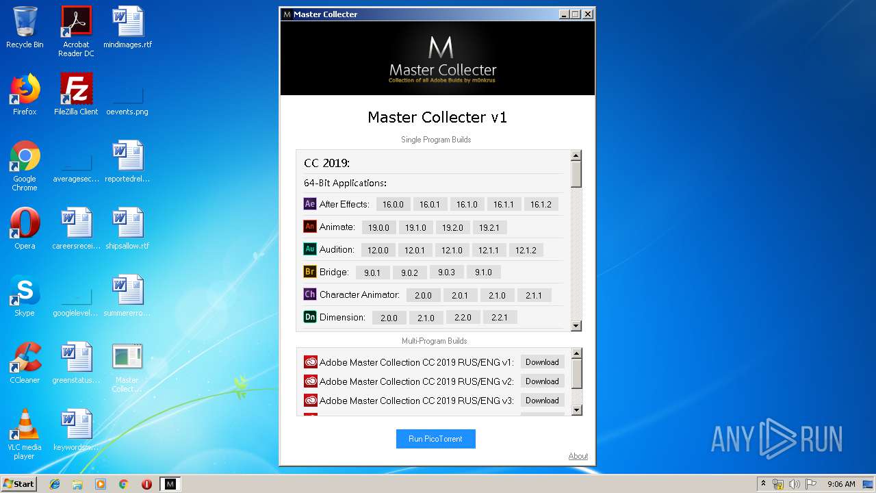Select Character Animator build 2.0.0
876x493 pixels.
[423, 295]
